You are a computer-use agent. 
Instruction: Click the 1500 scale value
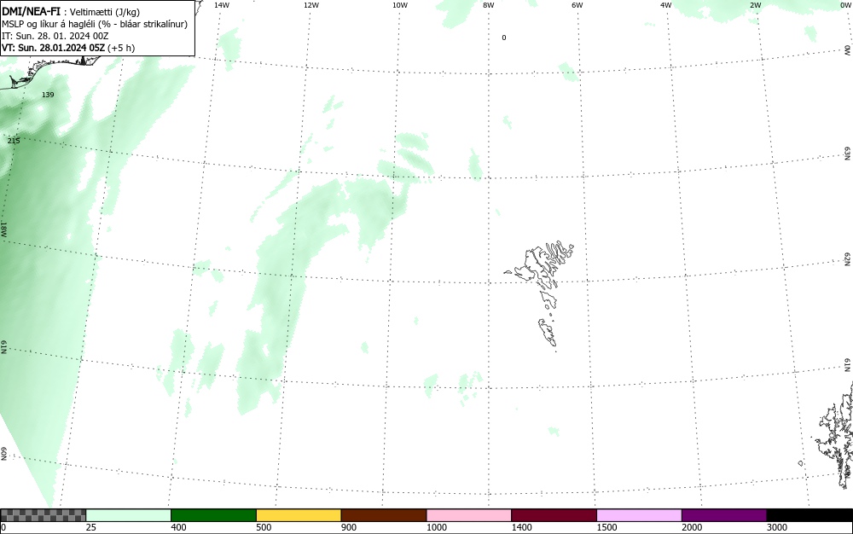pyautogui.click(x=606, y=527)
